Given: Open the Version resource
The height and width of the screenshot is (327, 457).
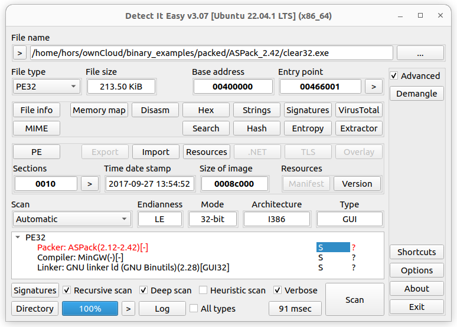Looking at the screenshot, I should 357,184.
